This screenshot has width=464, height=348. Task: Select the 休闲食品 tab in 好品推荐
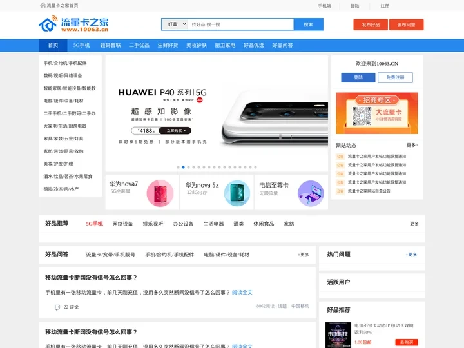(x=264, y=224)
